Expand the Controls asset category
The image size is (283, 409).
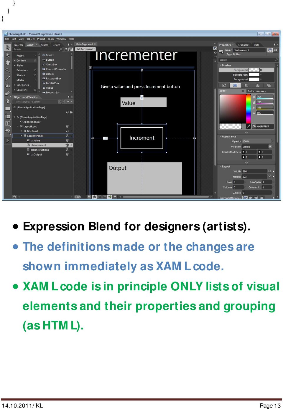15,60
